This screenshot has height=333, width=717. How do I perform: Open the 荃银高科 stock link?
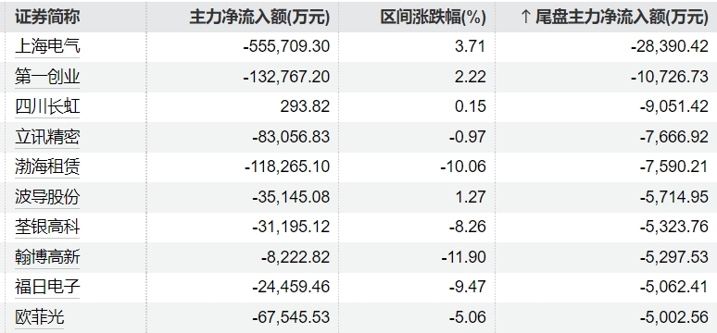pos(47,227)
